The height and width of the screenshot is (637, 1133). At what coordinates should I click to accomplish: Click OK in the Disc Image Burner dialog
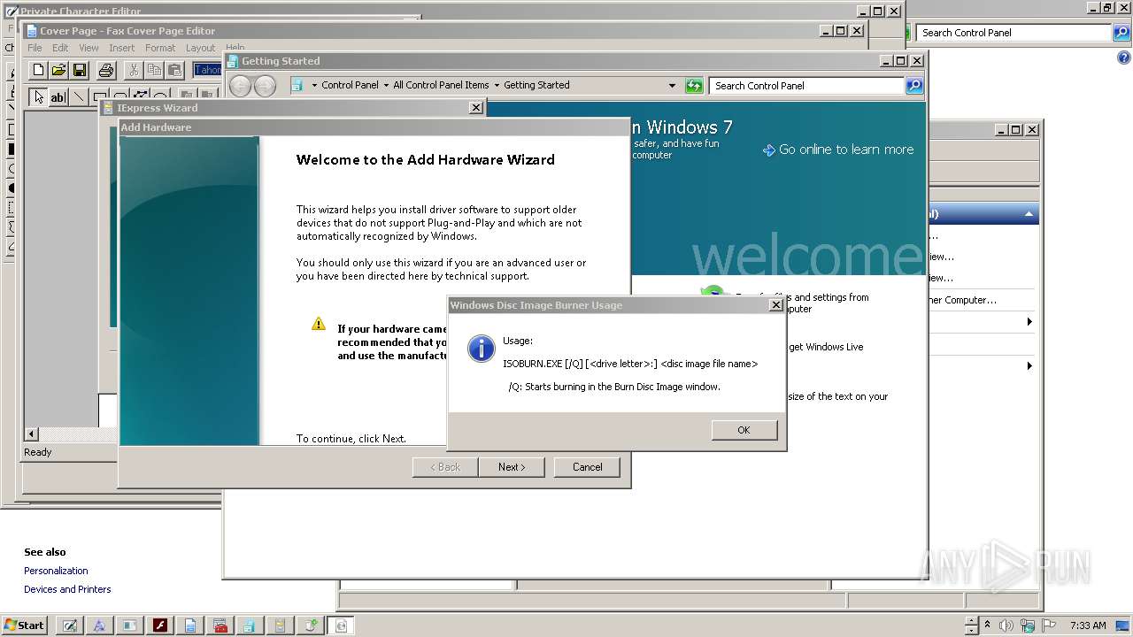point(744,430)
